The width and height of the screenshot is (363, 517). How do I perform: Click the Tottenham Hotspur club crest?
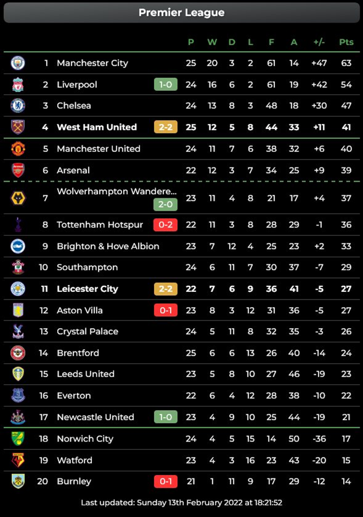pyautogui.click(x=17, y=225)
